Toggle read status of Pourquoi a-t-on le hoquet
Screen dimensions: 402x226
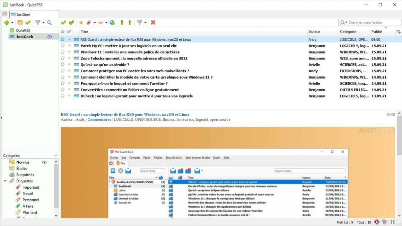pos(69,83)
